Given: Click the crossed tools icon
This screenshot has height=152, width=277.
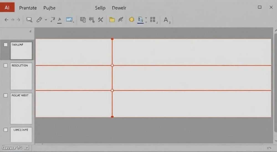Looking at the screenshot, I should (x=101, y=20).
